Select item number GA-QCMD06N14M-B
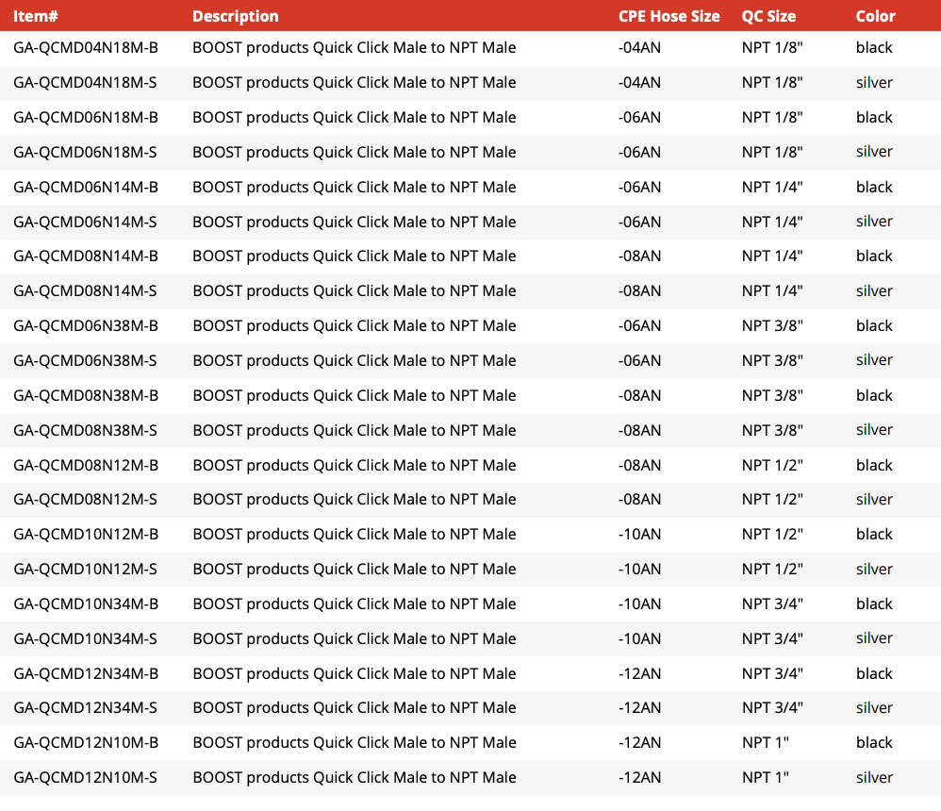Screen dimensions: 941x811 86,187
